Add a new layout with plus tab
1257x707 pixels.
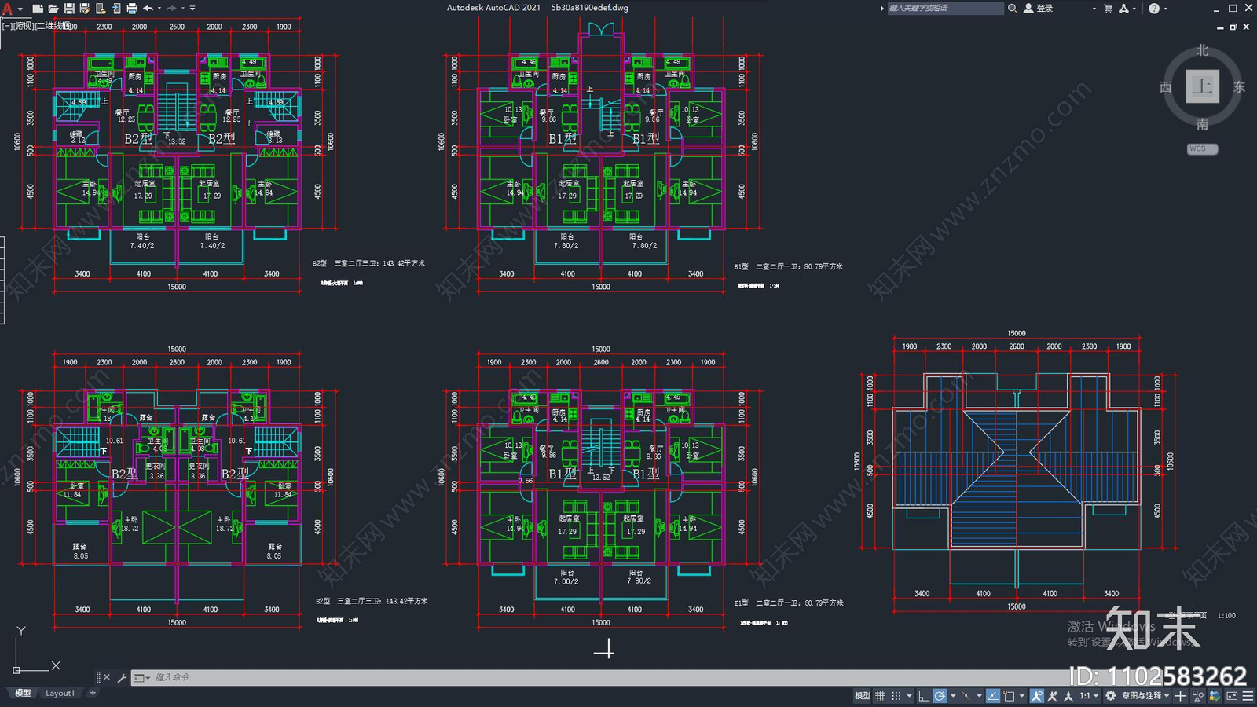[93, 693]
